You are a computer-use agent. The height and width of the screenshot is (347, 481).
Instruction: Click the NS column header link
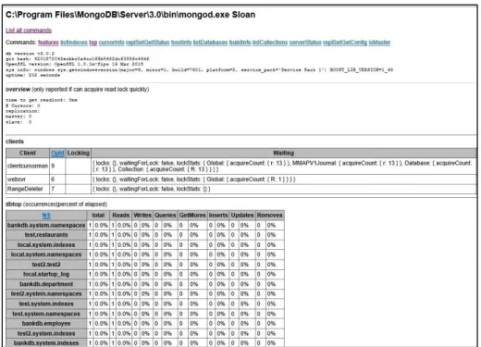click(x=46, y=216)
